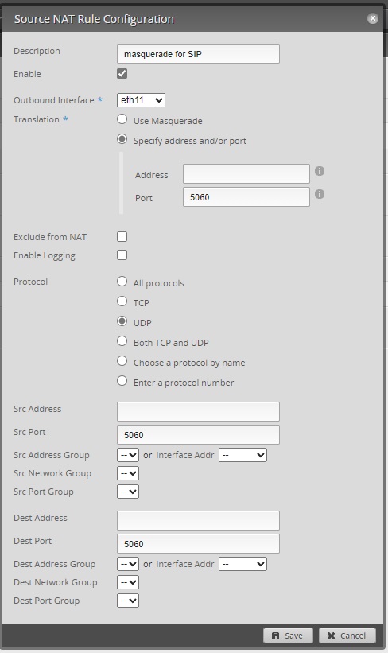Image resolution: width=388 pixels, height=653 pixels.
Task: Click the info icon beside Address field
Action: click(320, 171)
